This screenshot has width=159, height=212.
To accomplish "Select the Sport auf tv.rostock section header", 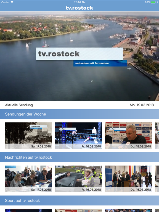I will (79, 200).
